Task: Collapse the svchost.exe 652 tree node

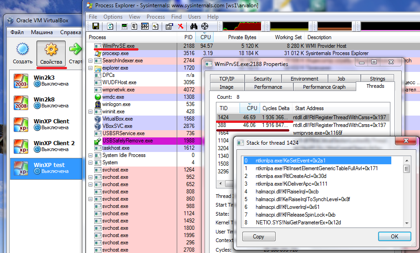Action: 91,185
